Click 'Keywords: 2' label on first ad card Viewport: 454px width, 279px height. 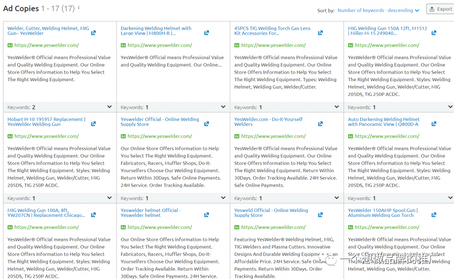21,107
